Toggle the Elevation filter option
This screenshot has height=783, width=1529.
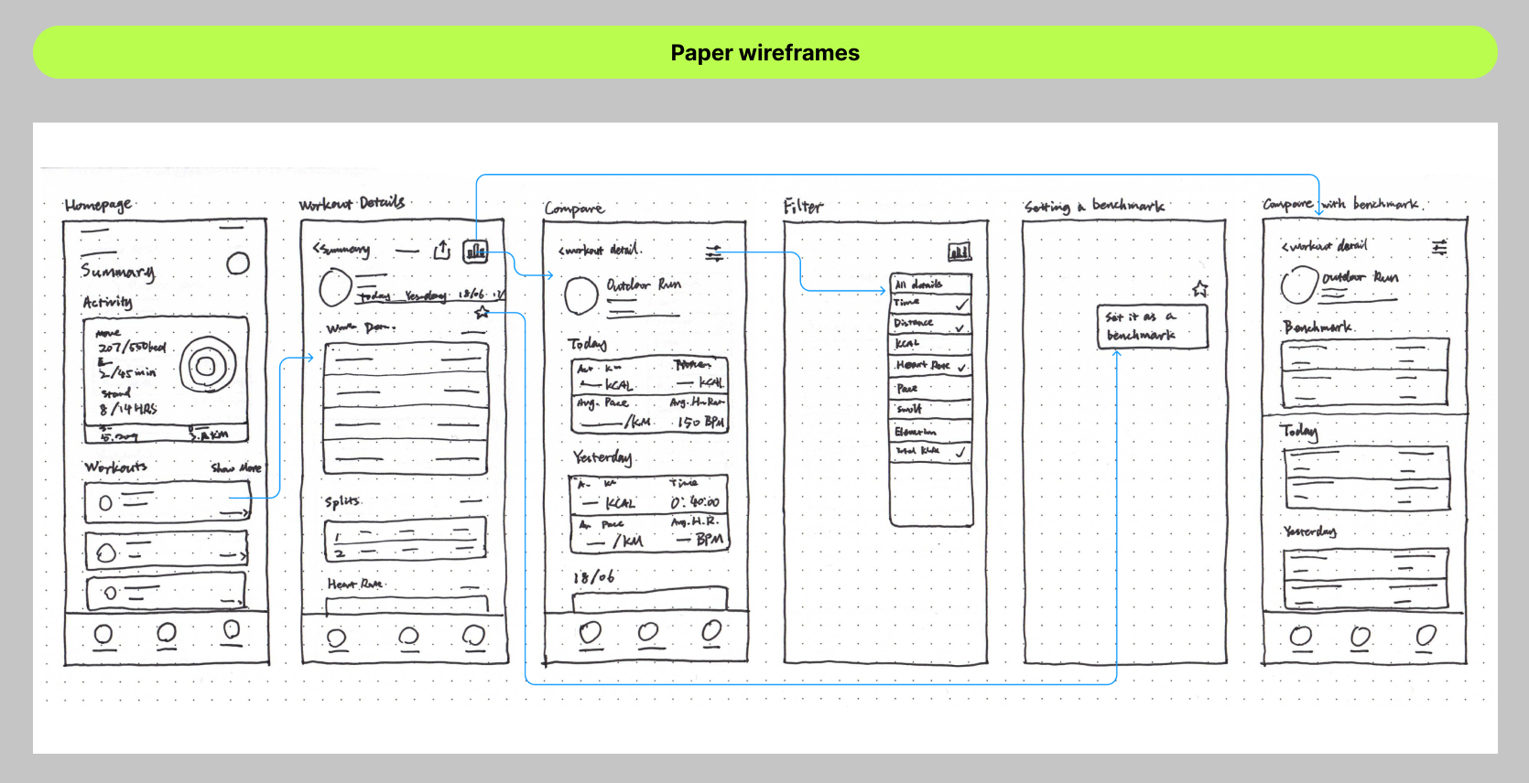pyautogui.click(x=931, y=430)
